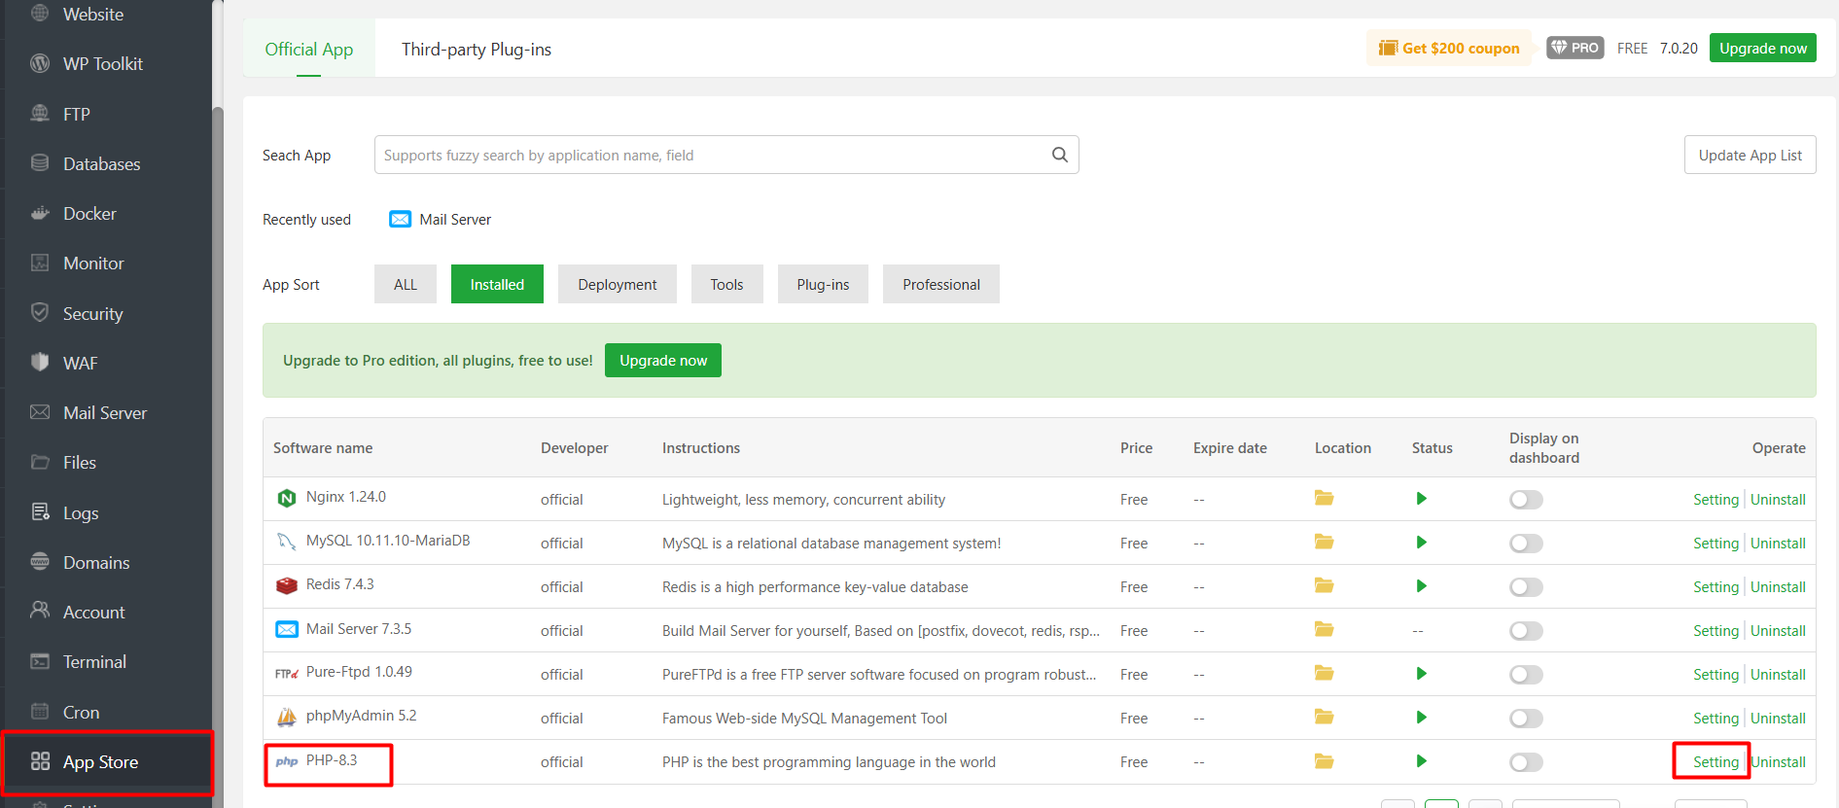Open Pure-Ftpd folder location icon
The height and width of the screenshot is (808, 1839).
[1324, 673]
